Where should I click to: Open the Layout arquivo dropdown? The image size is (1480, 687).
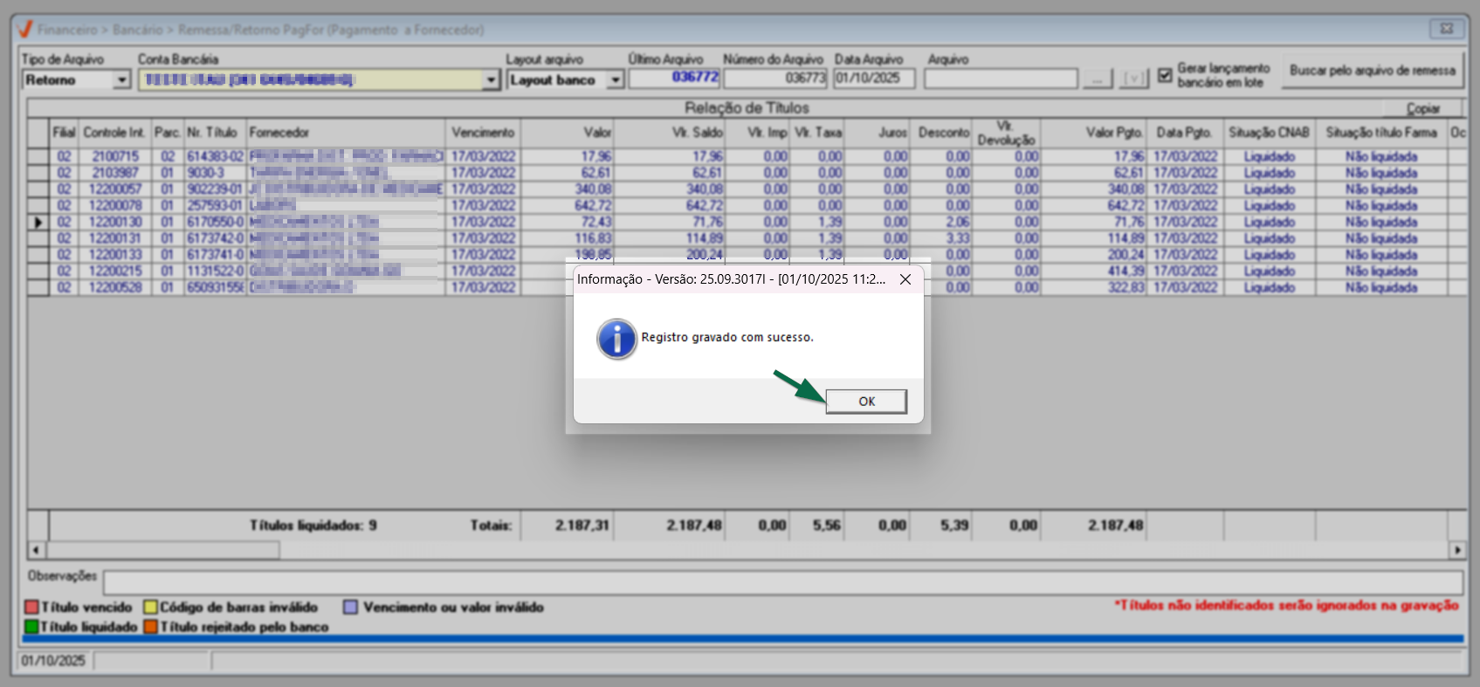(616, 80)
